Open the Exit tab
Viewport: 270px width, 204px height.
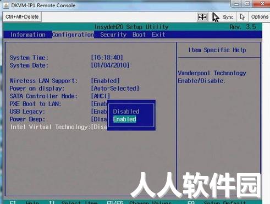(158, 35)
